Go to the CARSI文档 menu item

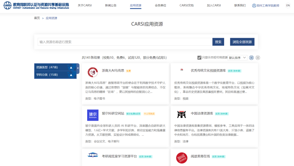186,6
